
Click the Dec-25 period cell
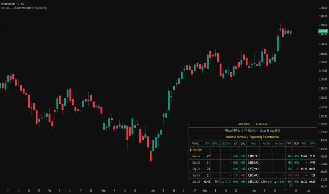pyautogui.click(x=196, y=163)
